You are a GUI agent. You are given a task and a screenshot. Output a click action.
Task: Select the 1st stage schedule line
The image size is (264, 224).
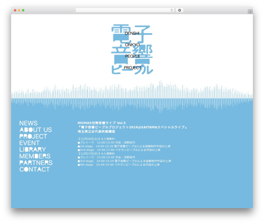pos(124,146)
